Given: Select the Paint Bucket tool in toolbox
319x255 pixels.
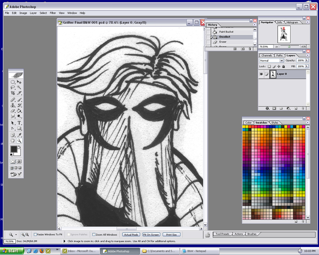Looking at the screenshot, I should pyautogui.click(x=19, y=111).
